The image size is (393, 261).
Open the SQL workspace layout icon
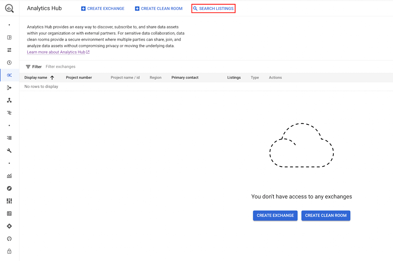[x=9, y=37]
